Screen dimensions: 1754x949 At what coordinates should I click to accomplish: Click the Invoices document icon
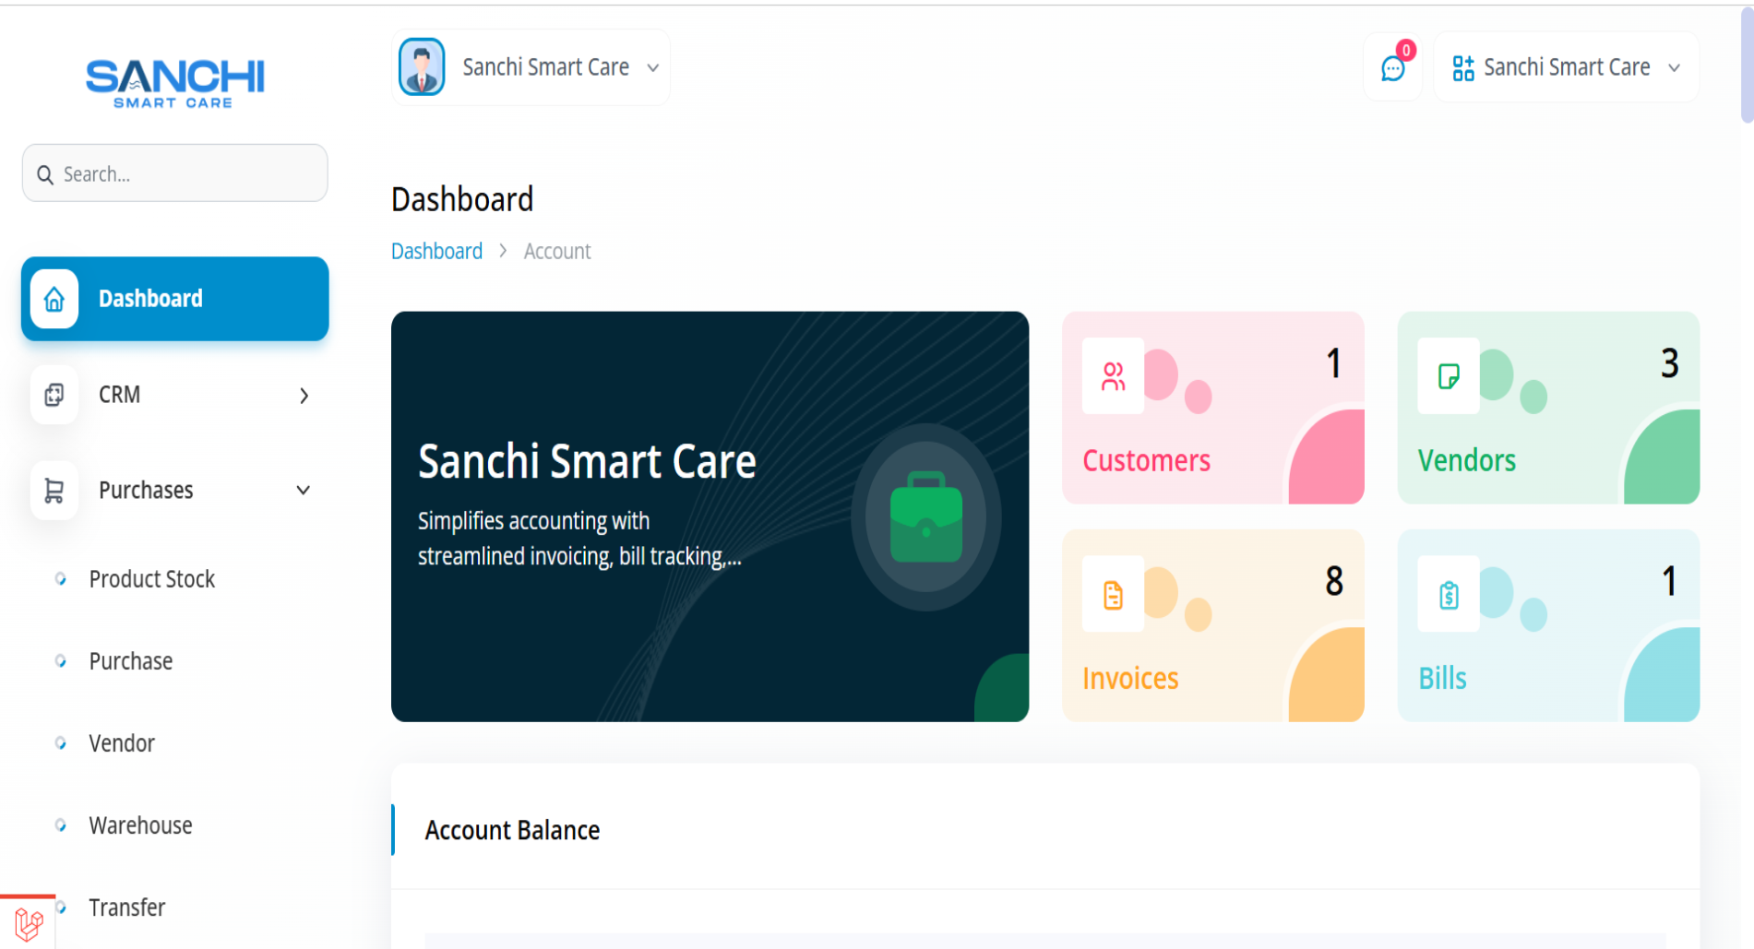(1113, 595)
